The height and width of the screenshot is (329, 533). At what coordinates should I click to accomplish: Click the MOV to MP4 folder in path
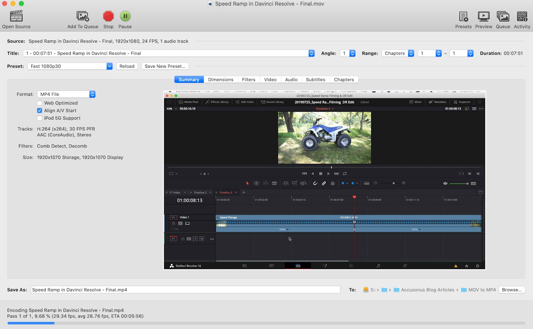pos(478,289)
